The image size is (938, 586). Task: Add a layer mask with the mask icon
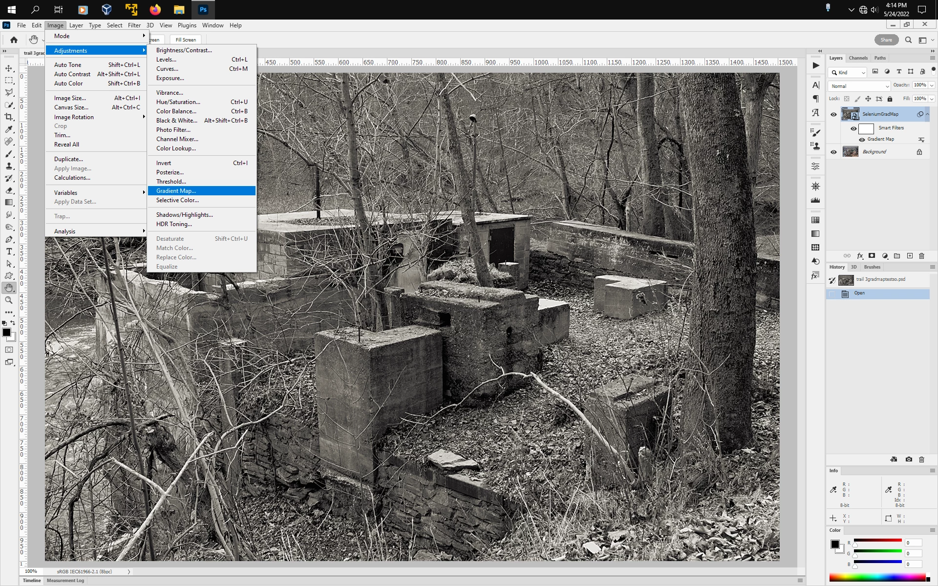872,256
